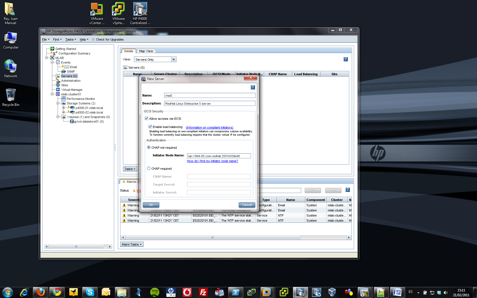
Task: Click the Initiator Node Name input field
Action: (219, 156)
